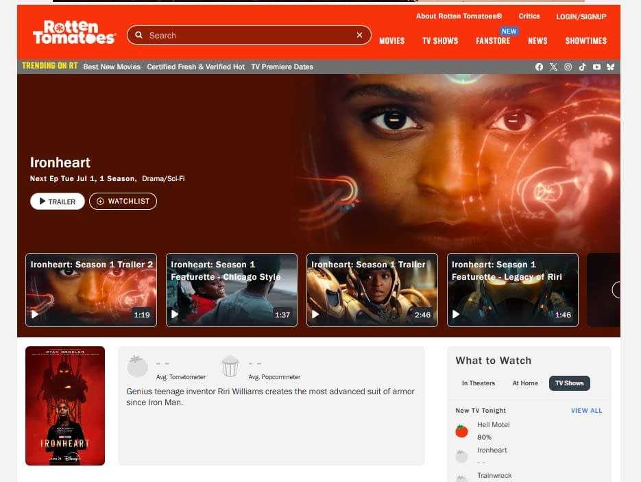Switch to the At Home tab
This screenshot has height=482, width=641.
pyautogui.click(x=525, y=383)
